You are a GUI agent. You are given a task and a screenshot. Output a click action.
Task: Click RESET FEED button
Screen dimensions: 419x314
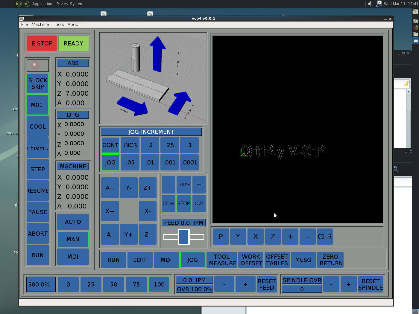point(267,284)
